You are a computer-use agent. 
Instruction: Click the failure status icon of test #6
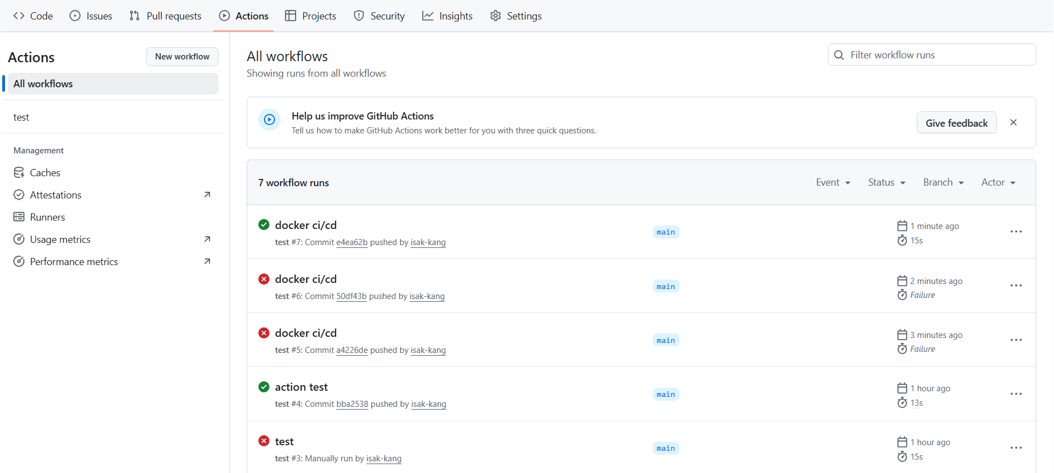pos(264,279)
